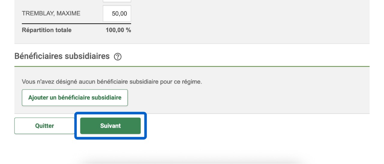Image resolution: width=384 pixels, height=164 pixels.
Task: Click the help icon beside Bénéficiaires subsidiaires
Action: (118, 57)
